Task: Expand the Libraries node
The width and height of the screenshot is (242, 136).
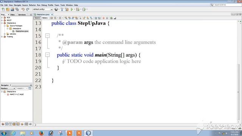Action: [x=5, y=34]
